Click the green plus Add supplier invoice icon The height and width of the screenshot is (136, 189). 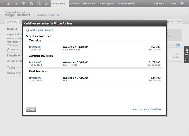(28, 30)
